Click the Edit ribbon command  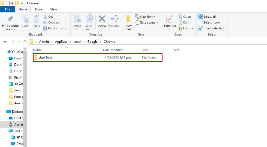point(183,22)
